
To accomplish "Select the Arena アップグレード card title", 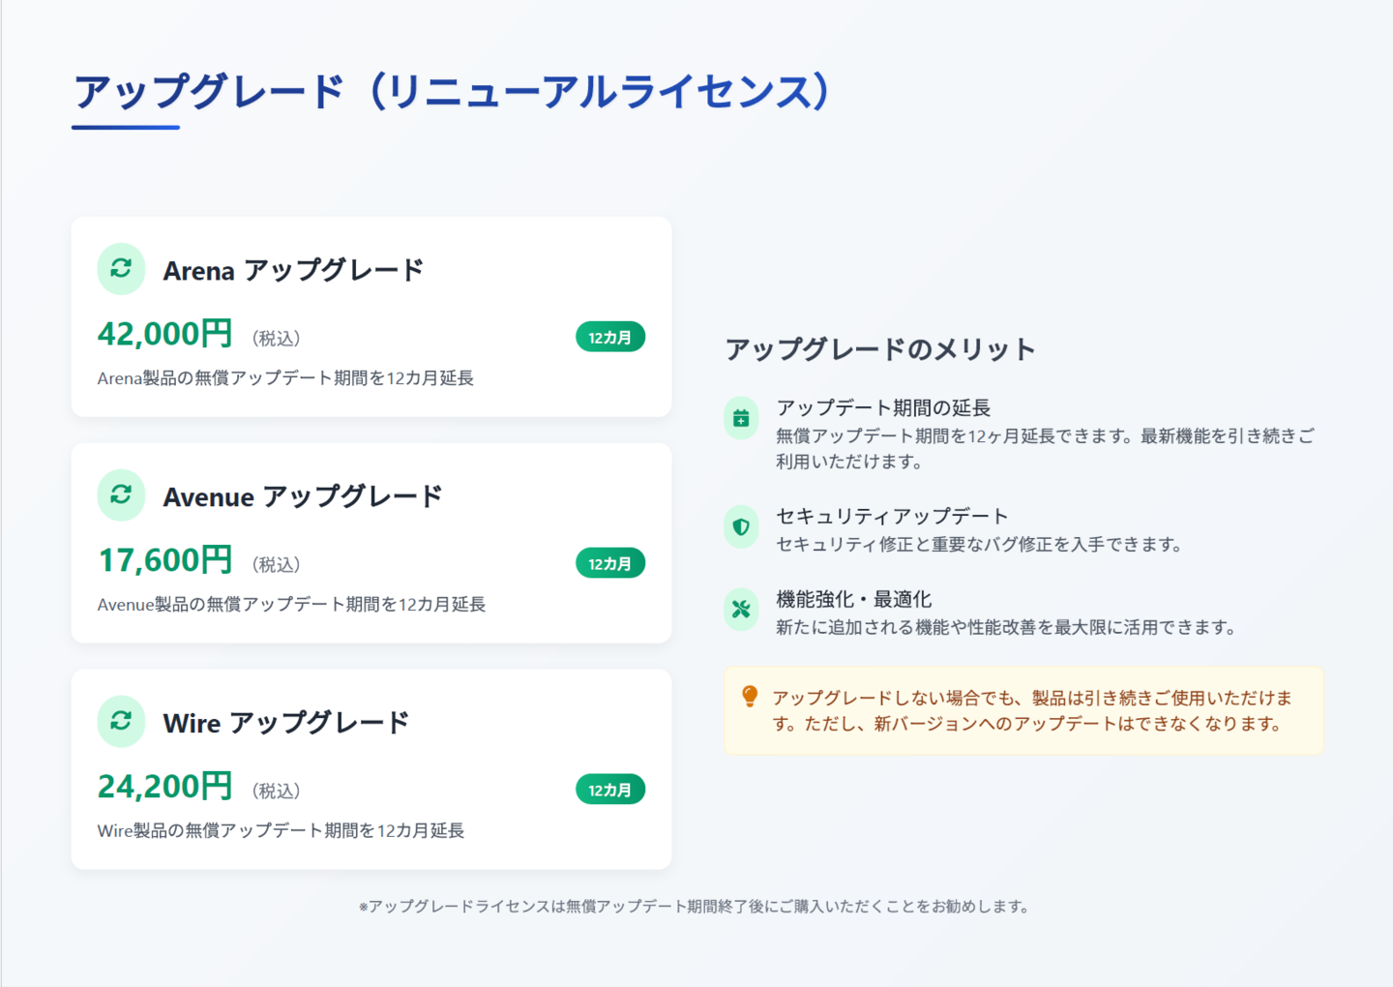I will tap(293, 270).
